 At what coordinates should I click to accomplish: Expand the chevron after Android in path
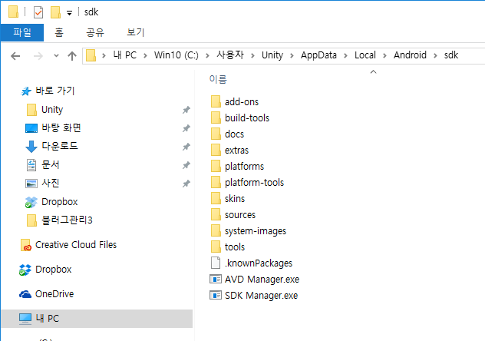click(x=435, y=56)
